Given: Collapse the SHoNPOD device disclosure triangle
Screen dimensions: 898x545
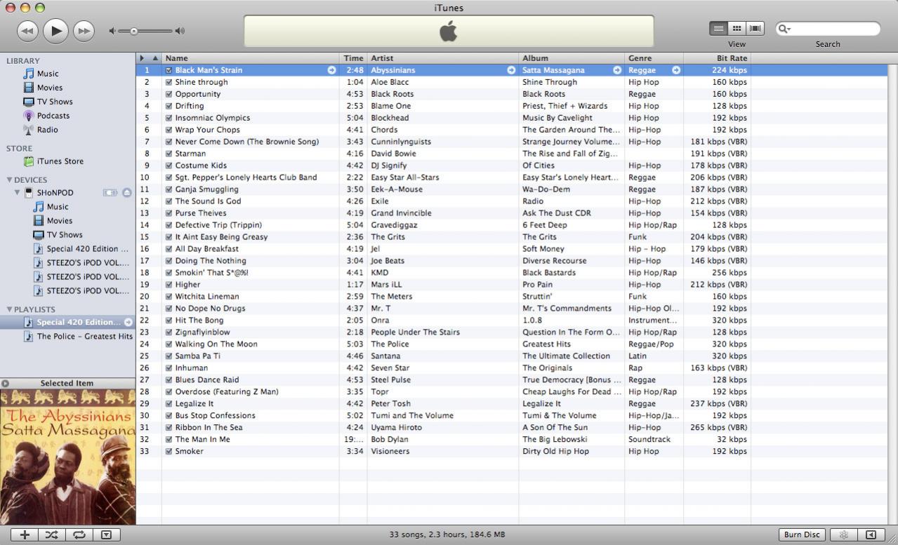Looking at the screenshot, I should pos(18,192).
